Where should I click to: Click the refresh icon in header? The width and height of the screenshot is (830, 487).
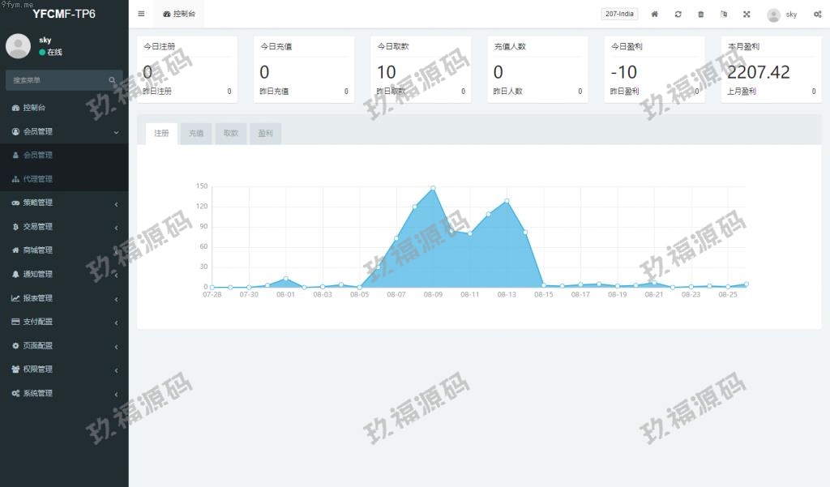coord(678,14)
